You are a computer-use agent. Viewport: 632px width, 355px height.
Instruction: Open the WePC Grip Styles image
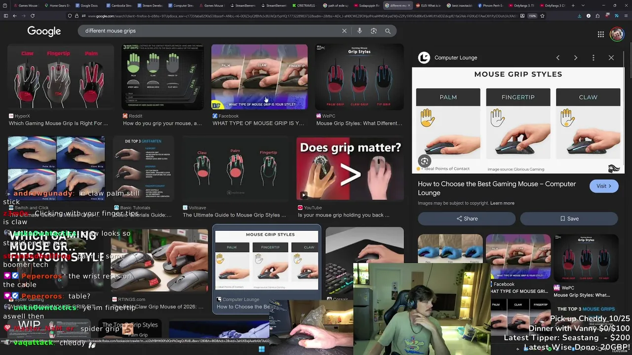[359, 77]
